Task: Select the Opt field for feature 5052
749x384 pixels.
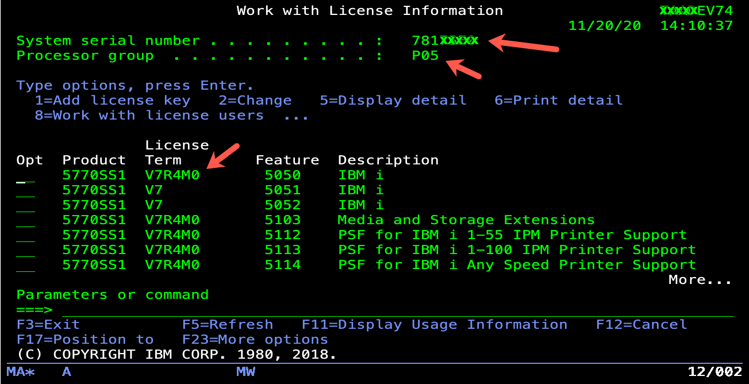Action: click(25, 205)
